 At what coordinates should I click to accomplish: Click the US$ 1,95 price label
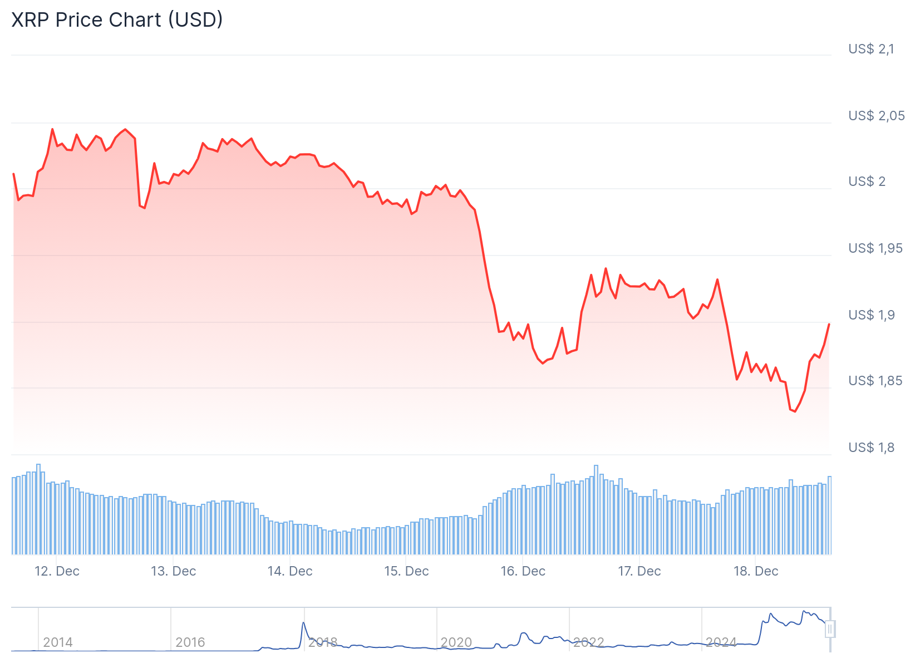[875, 248]
